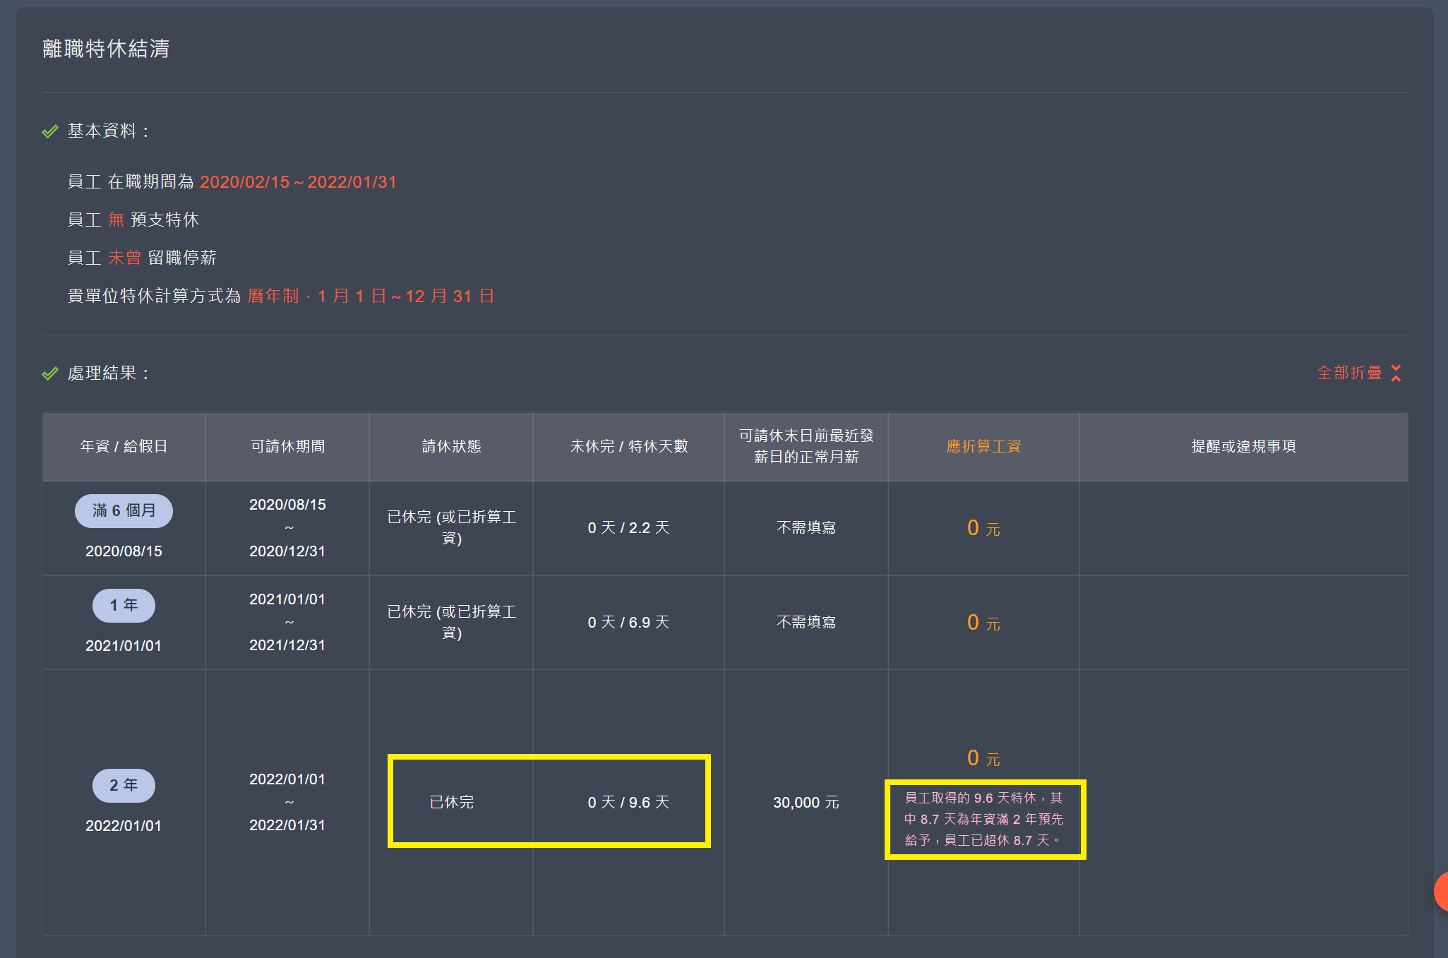
Task: Select the 2 年 seniority badge
Action: click(124, 785)
